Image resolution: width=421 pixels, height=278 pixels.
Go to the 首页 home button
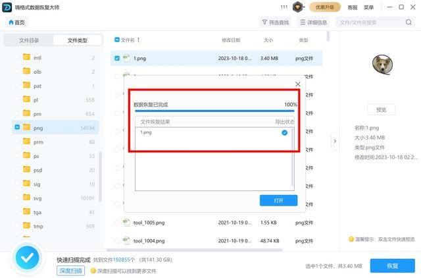[x=16, y=22]
